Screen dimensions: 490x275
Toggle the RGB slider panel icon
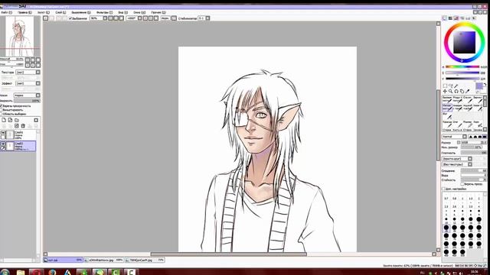click(450, 18)
